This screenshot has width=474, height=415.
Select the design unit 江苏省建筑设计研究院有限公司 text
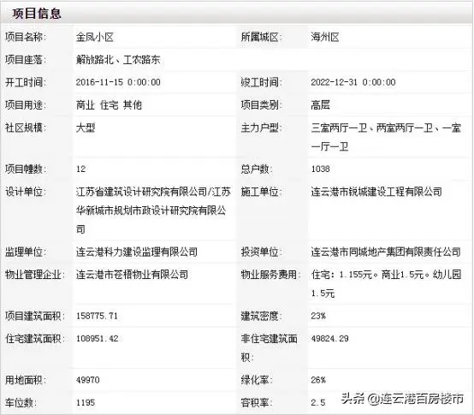pos(141,192)
